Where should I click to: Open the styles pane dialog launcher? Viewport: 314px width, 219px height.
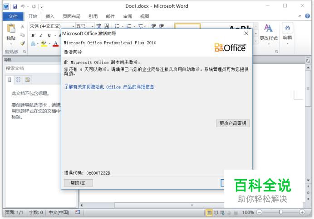point(276,52)
